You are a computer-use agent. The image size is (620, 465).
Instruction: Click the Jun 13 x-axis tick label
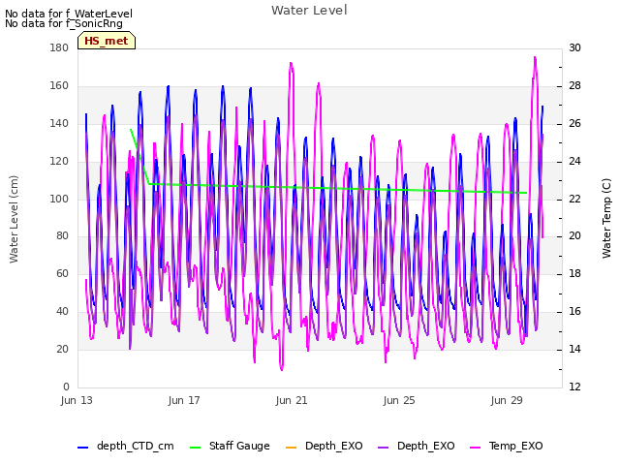(x=77, y=400)
